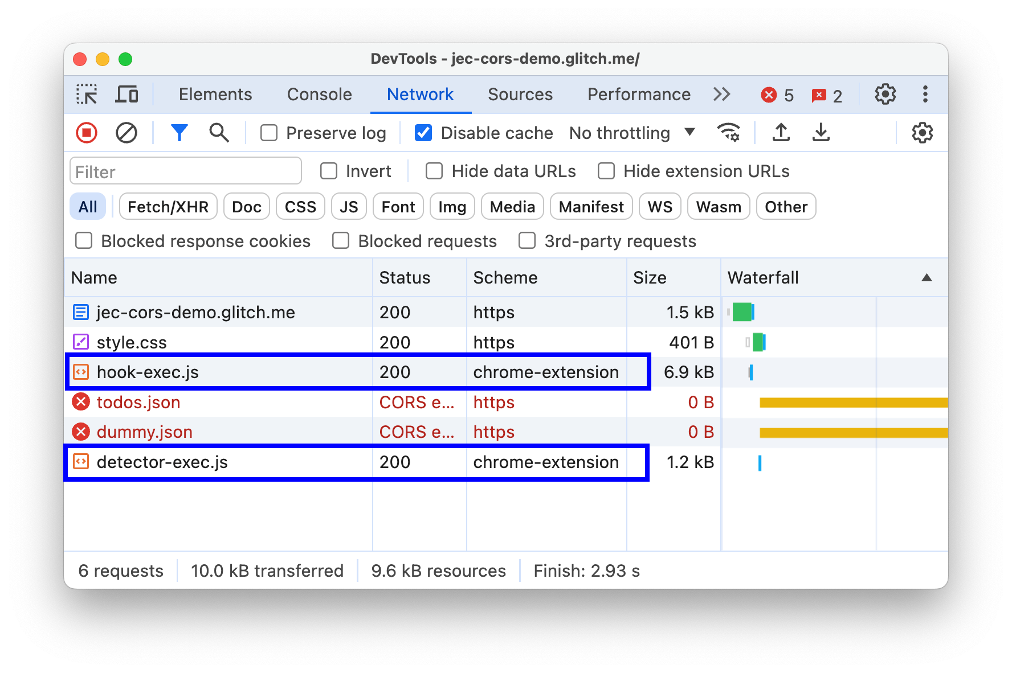Screen dimensions: 1012x673
Task: Open network conditions panel
Action: pos(728,133)
